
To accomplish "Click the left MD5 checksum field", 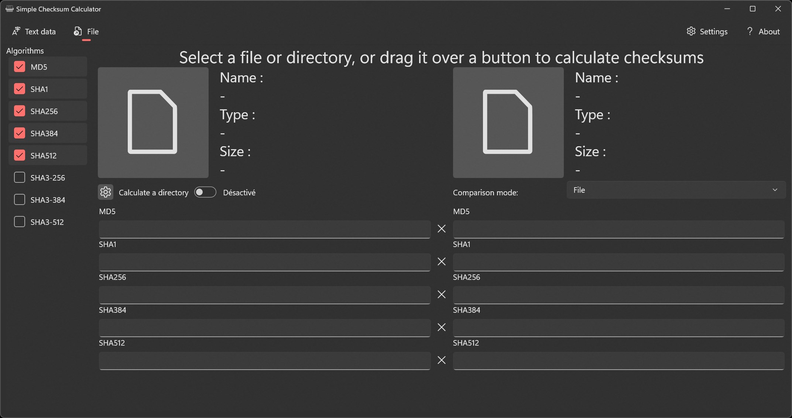I will tap(265, 229).
